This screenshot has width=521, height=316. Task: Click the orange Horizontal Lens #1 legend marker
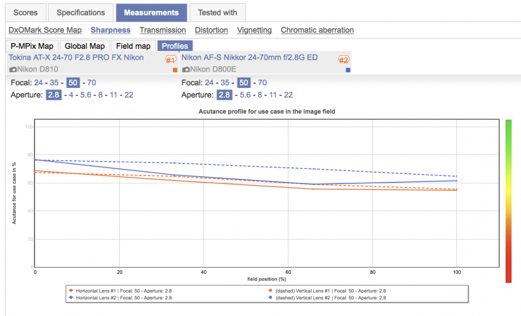[x=71, y=291]
